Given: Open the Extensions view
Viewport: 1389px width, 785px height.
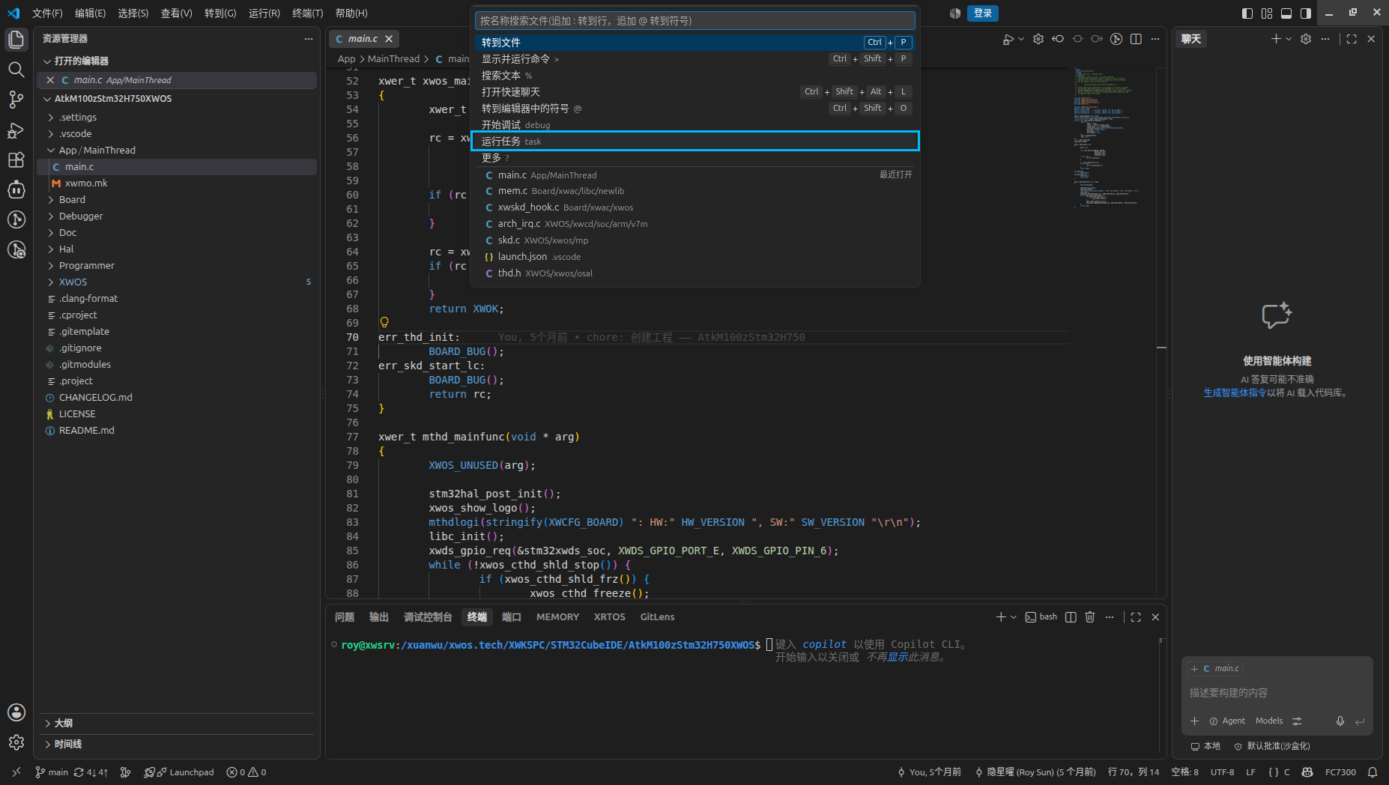Looking at the screenshot, I should (x=16, y=160).
